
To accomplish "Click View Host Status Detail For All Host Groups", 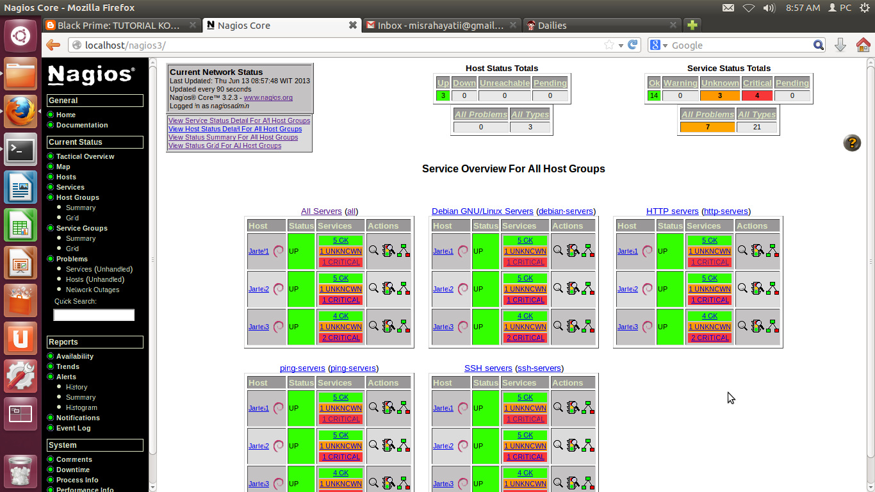I will pos(235,129).
